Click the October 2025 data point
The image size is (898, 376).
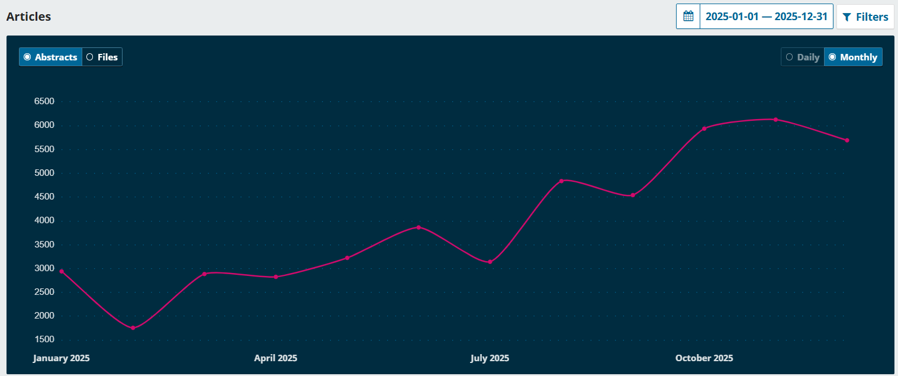[x=704, y=128]
